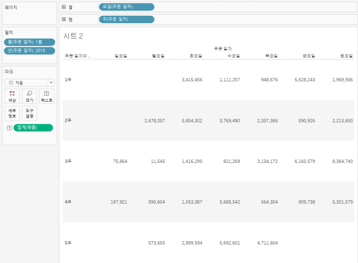The width and height of the screenshot is (358, 263).
Task: Click the cell value 11,545
Action: click(158, 161)
